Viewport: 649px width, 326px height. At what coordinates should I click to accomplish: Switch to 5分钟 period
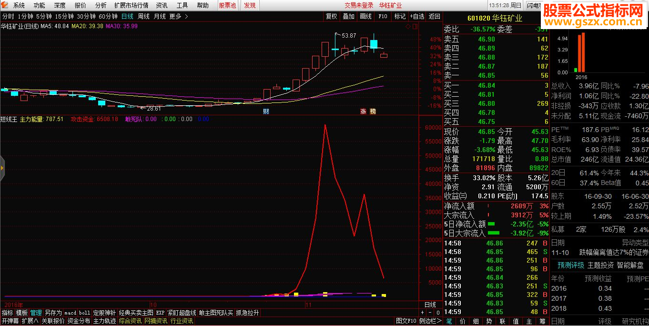click(44, 16)
